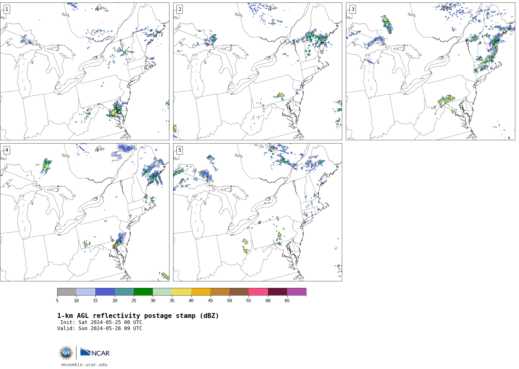Select the green 25-30 dBZ swatch

[x=144, y=292]
